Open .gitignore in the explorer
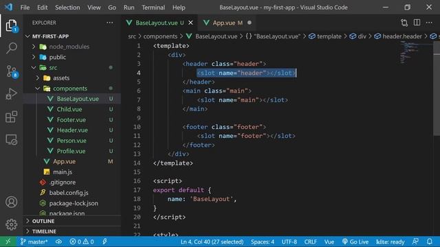Screen dimensions: 440x247 tap(63, 183)
